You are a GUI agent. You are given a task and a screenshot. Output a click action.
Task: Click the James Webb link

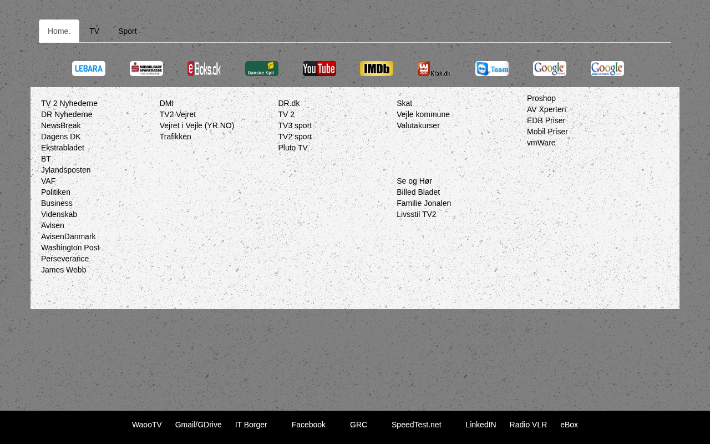64,270
